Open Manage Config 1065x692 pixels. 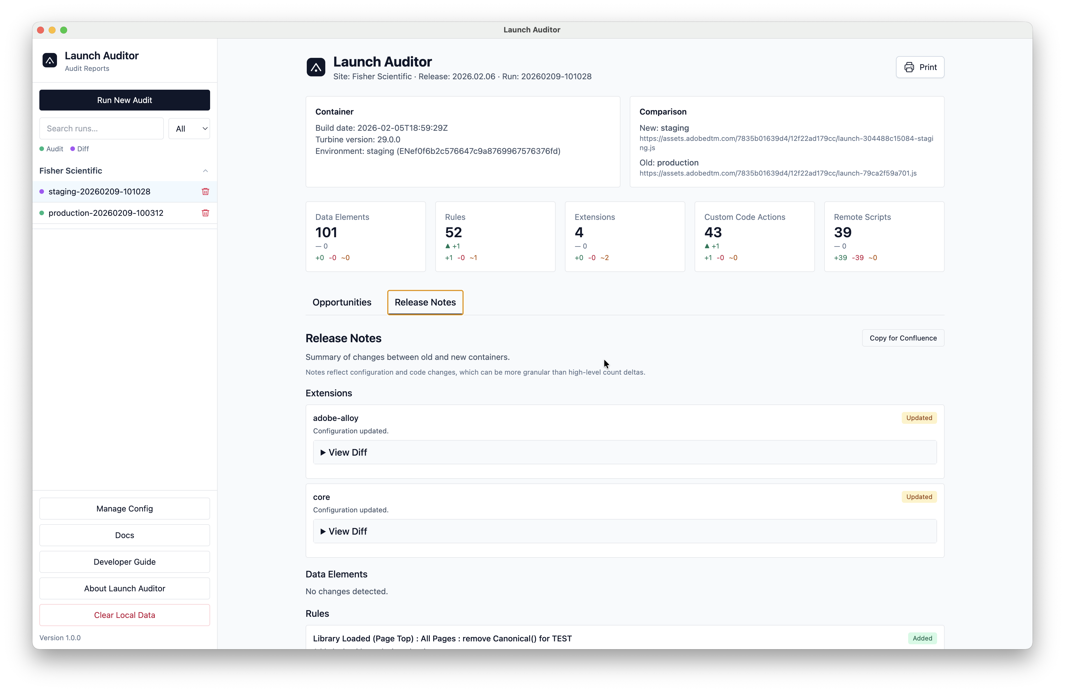pos(124,508)
